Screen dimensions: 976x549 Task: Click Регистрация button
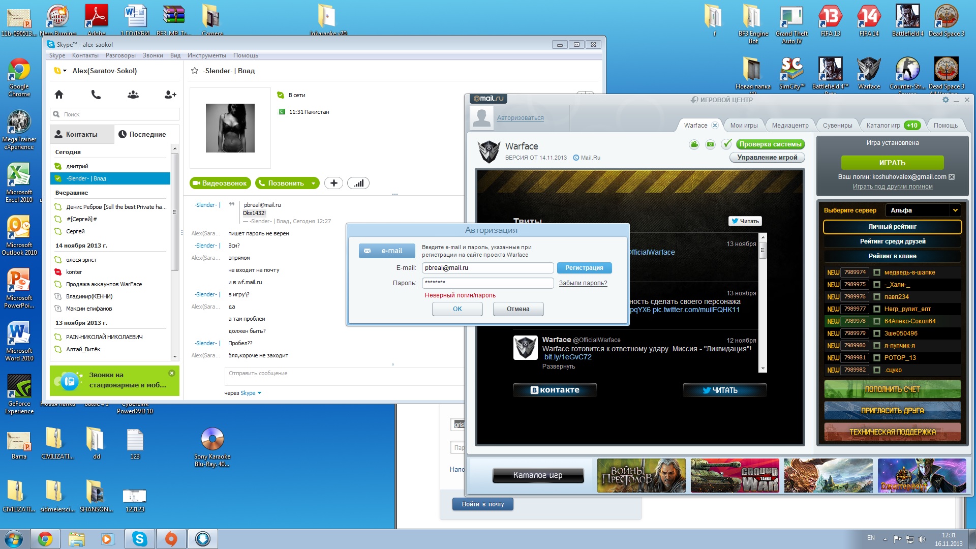[584, 268]
